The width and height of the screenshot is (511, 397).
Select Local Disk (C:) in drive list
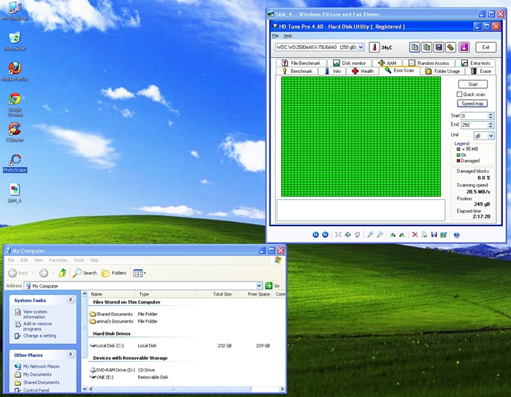[107, 345]
